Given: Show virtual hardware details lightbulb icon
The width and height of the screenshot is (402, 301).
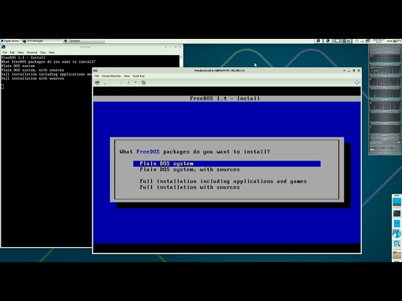Looking at the screenshot, I should [105, 83].
